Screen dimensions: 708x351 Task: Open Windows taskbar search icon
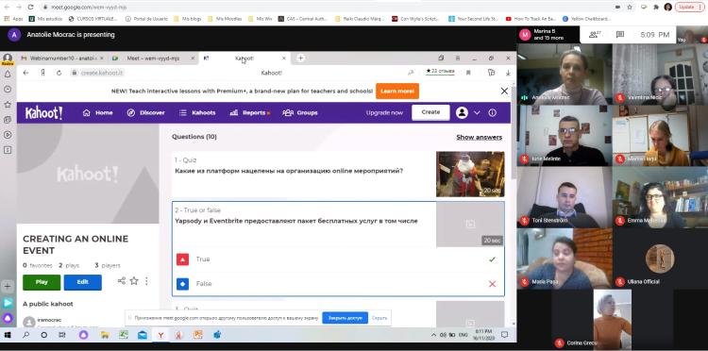(25, 335)
